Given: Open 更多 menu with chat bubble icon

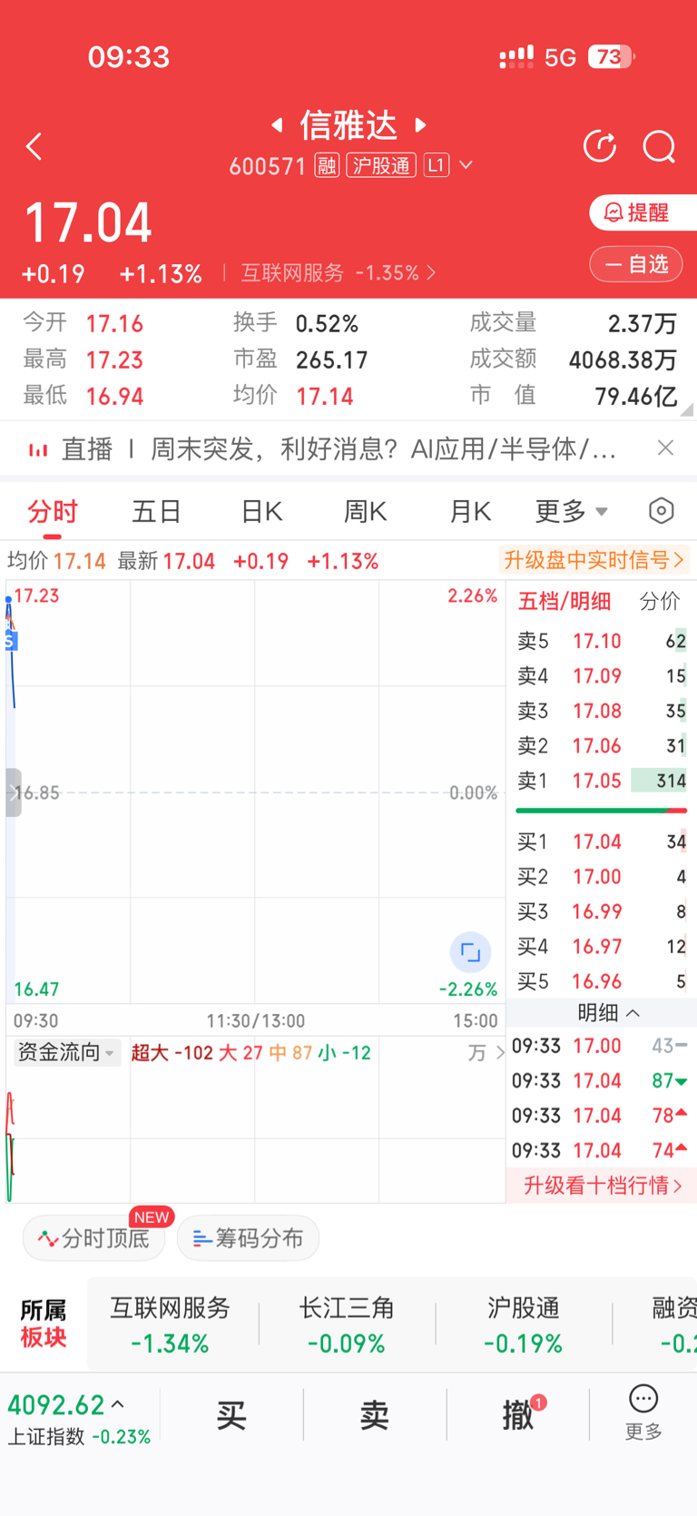Looking at the screenshot, I should pyautogui.click(x=643, y=1414).
